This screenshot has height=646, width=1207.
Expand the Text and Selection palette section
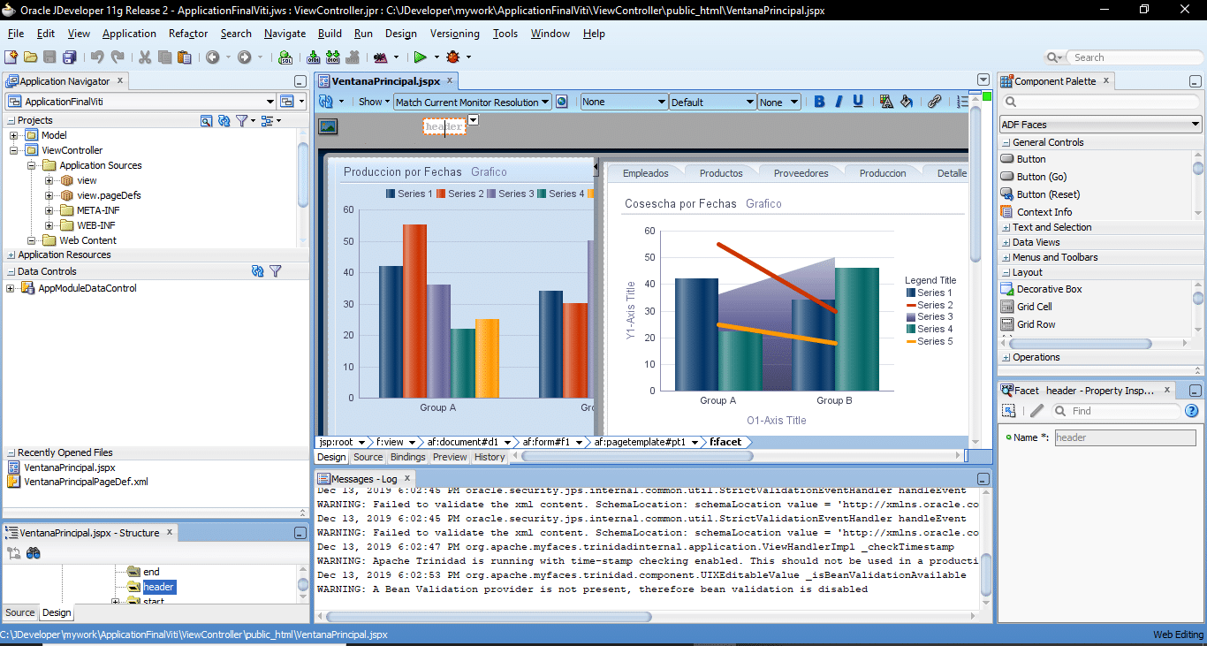coord(1006,227)
